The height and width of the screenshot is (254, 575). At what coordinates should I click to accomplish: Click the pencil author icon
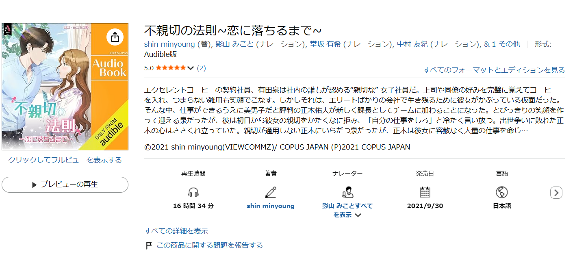pyautogui.click(x=270, y=192)
